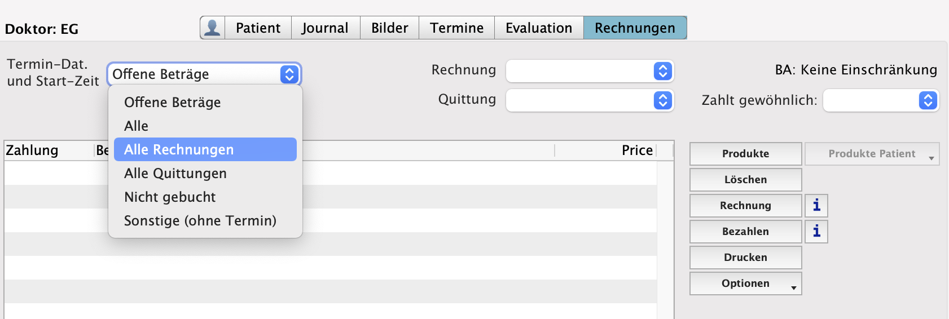Click the patient profile silhouette icon
Viewport: 949px width, 319px height.
(212, 28)
